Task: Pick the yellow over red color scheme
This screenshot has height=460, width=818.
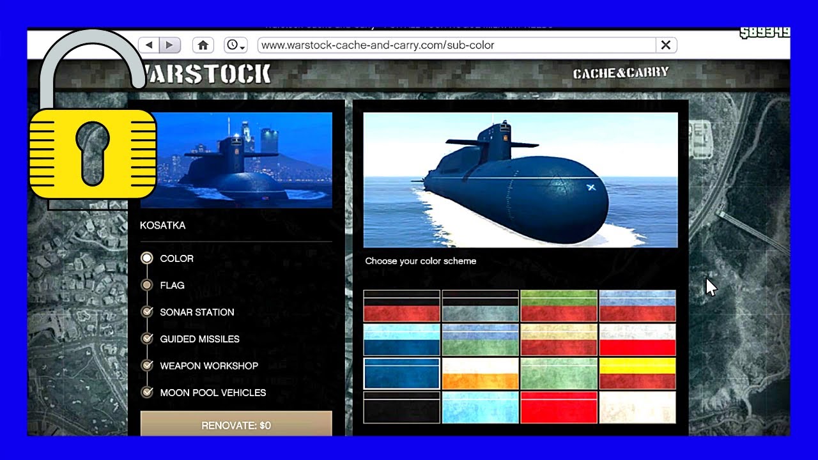Action: (638, 374)
